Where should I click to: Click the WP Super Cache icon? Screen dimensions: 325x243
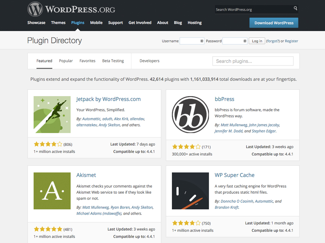(x=190, y=191)
